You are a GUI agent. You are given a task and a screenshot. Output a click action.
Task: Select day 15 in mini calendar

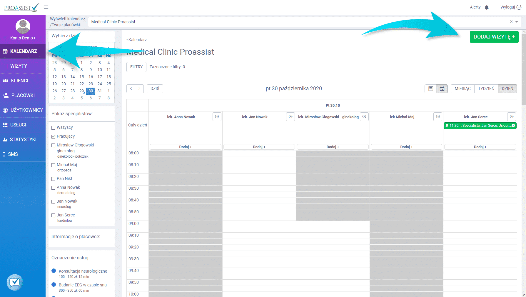(81, 77)
